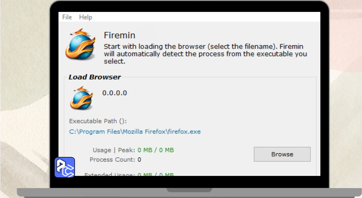Click the Firemin title heading
Screen dimensions: 362x198
click(x=120, y=35)
